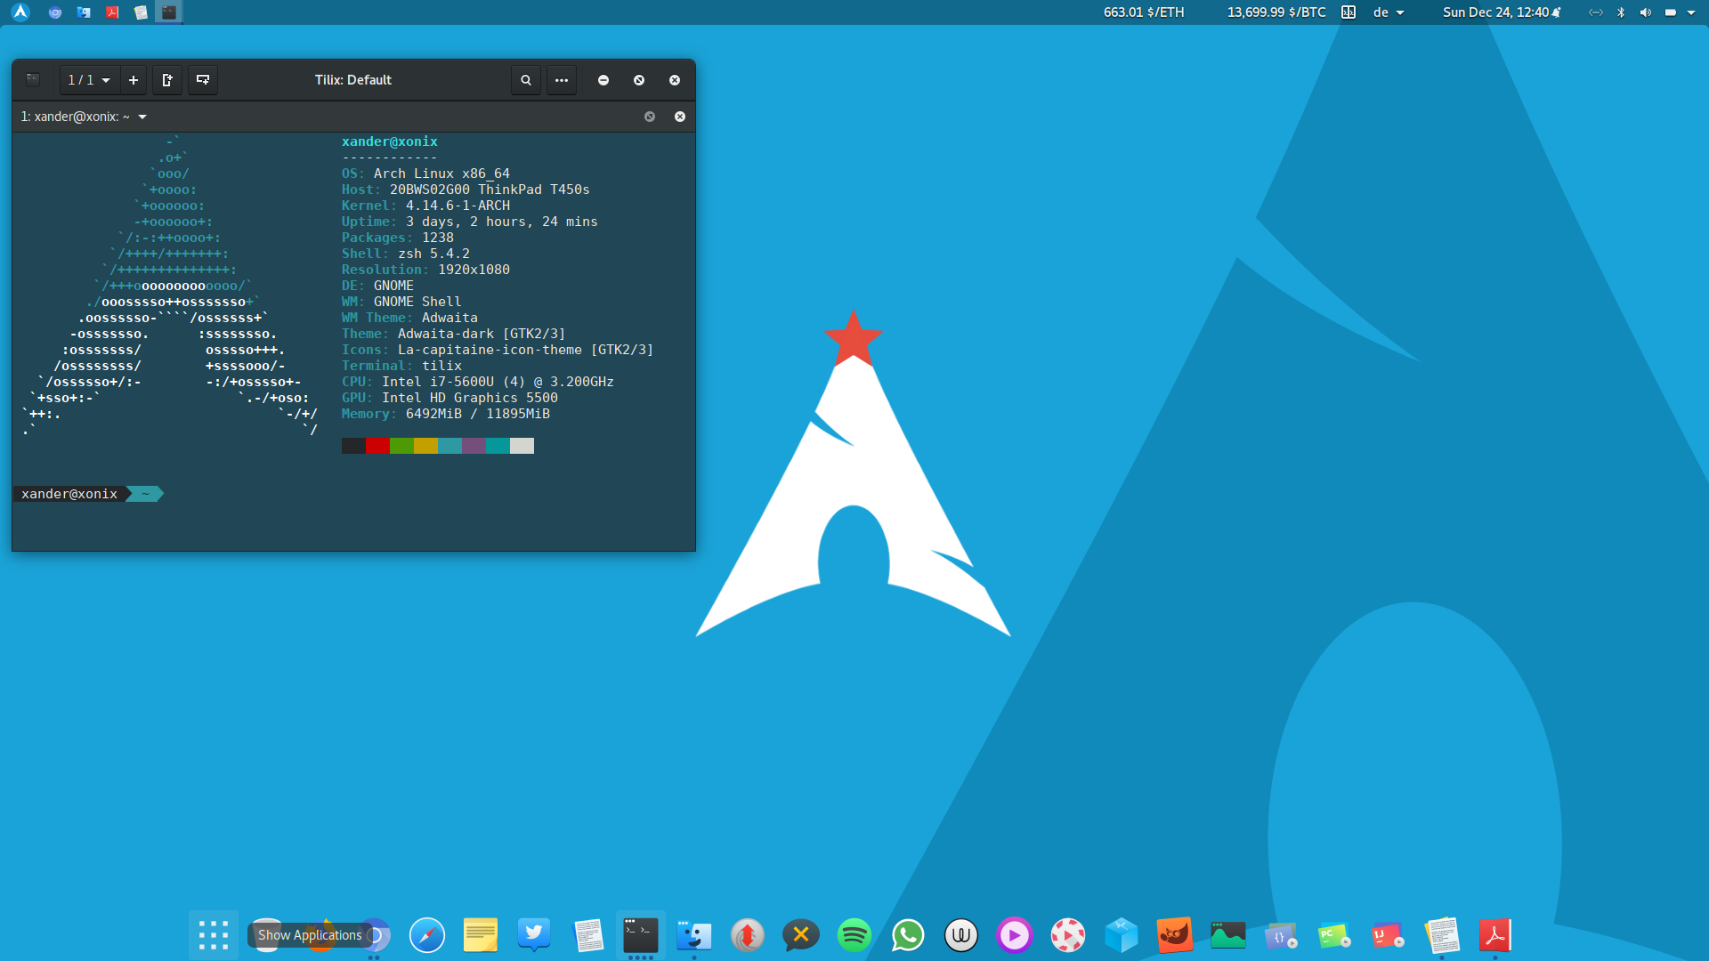Image resolution: width=1709 pixels, height=961 pixels.
Task: Click the Bluetooth tray icon
Action: (x=1621, y=12)
